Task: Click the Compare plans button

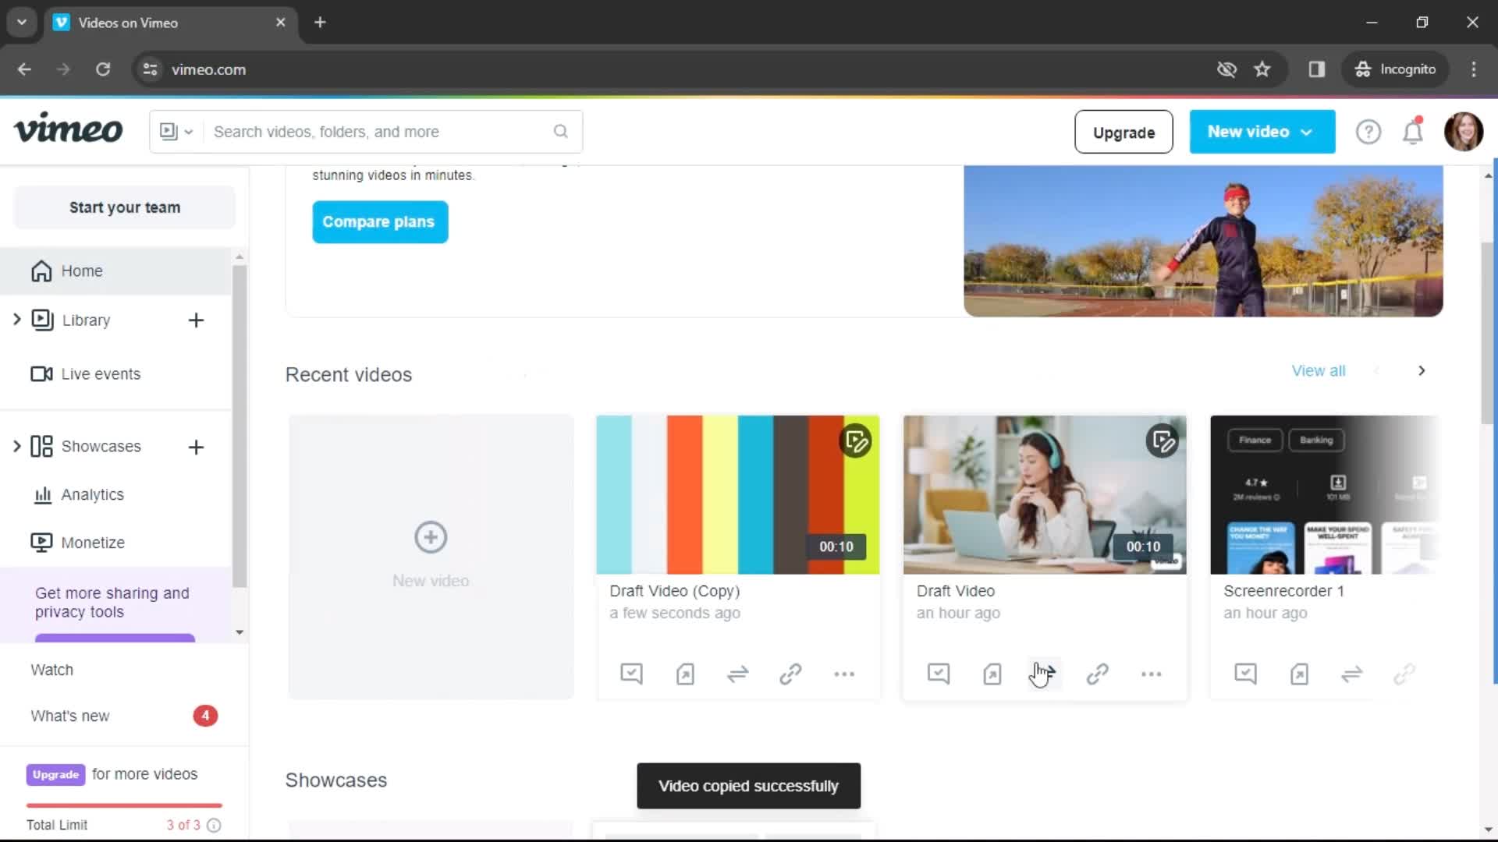Action: [380, 222]
